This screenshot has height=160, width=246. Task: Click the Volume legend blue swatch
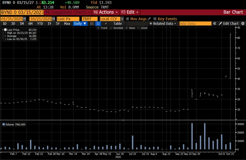(4, 124)
